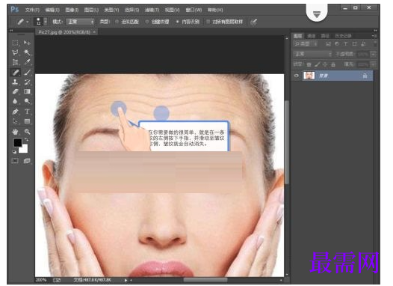The image size is (393, 286).
Task: Open the 图像(I) menu
Action: coord(72,10)
